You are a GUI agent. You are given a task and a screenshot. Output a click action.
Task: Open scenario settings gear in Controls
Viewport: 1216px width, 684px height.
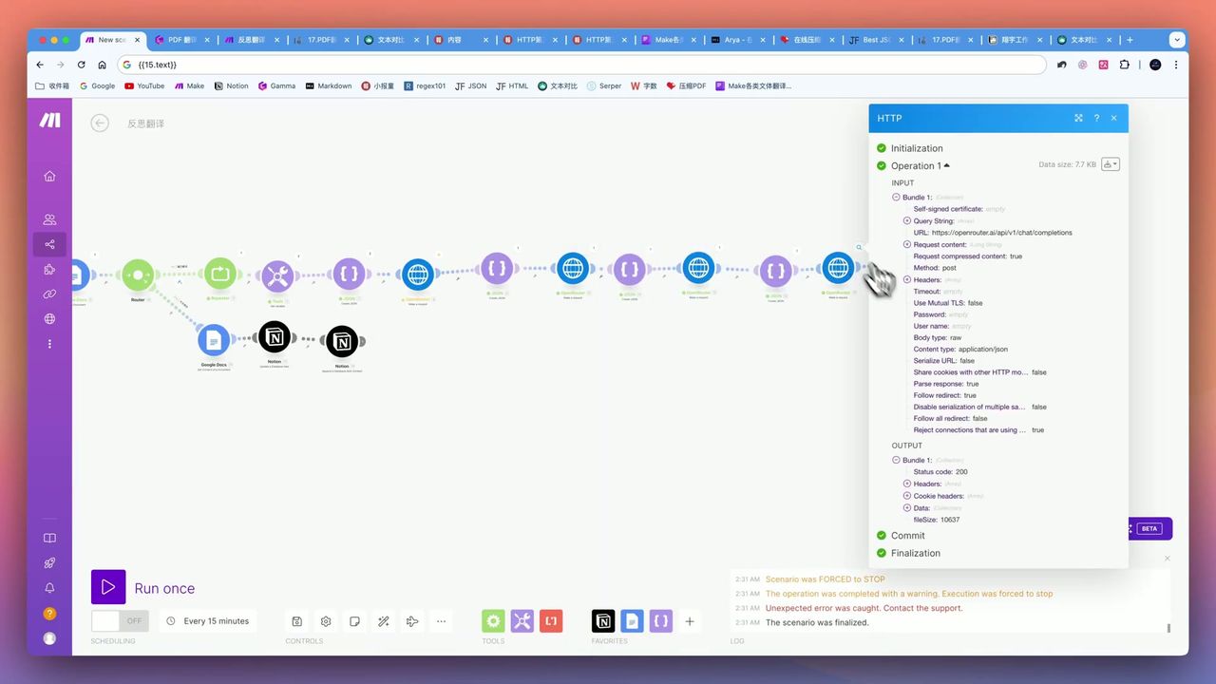pos(326,621)
